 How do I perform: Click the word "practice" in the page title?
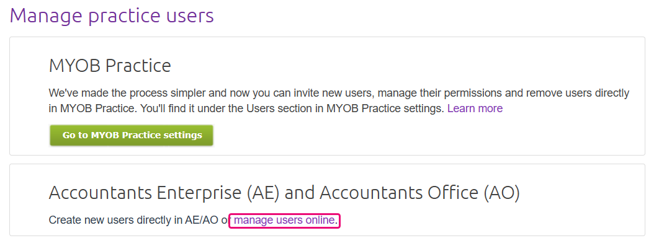tap(126, 15)
